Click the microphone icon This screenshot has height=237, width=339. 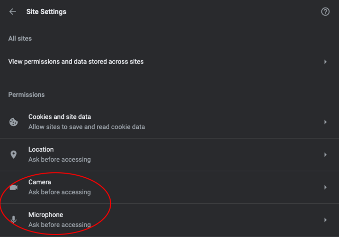(14, 220)
